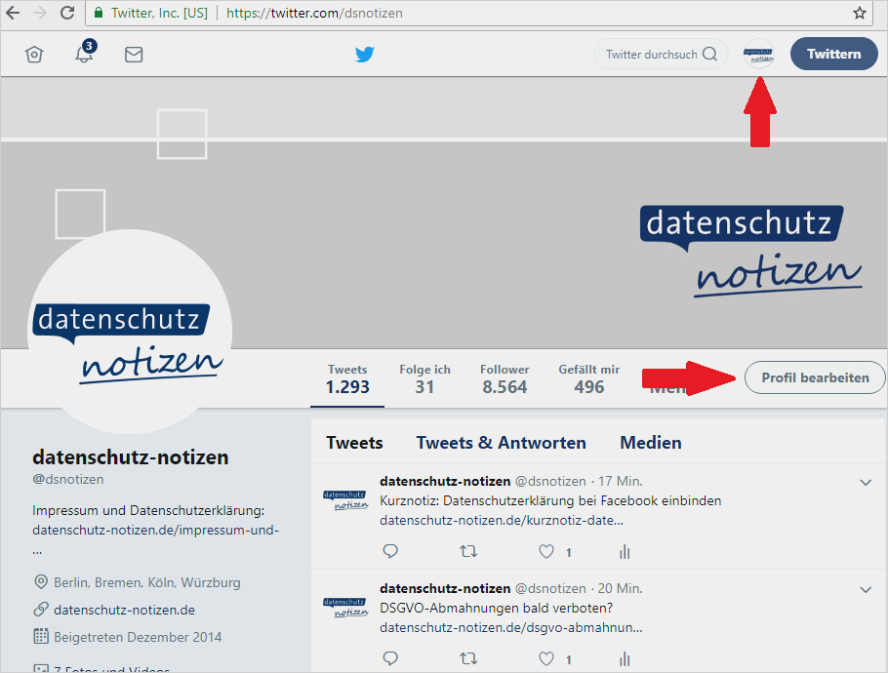Viewport: 888px width, 673px height.
Task: Click avatar of the Kurznotiz tweet
Action: (345, 500)
